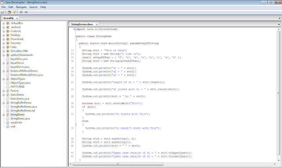The width and height of the screenshot is (282, 168).
Task: Go forward with the Forward arrow icon
Action: coord(26,12)
